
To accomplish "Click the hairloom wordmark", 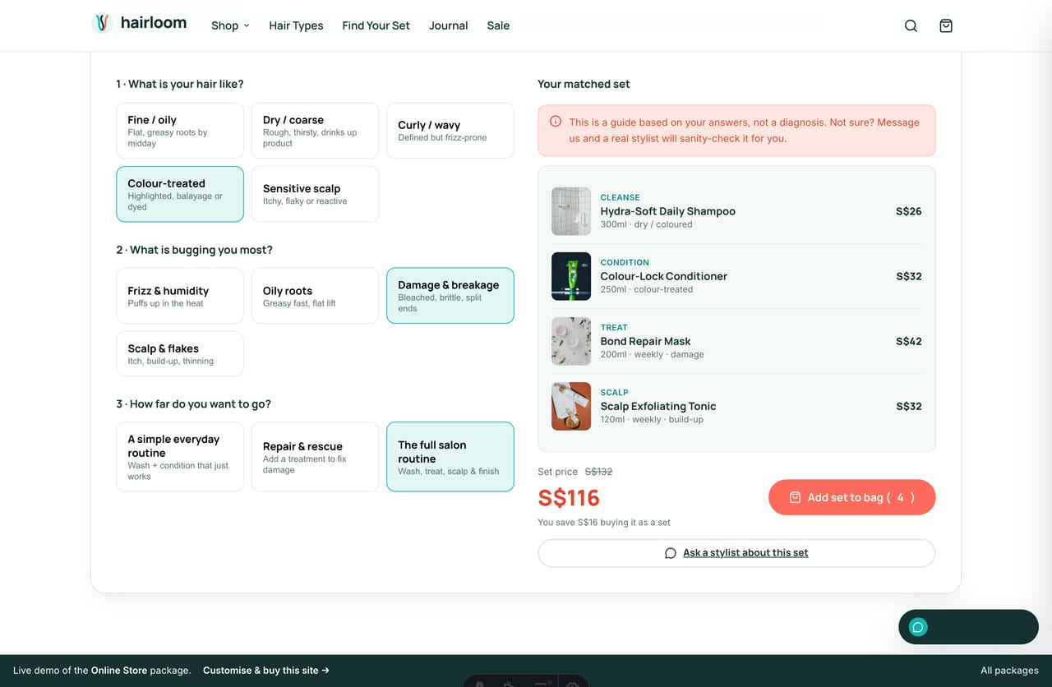I will click(154, 23).
